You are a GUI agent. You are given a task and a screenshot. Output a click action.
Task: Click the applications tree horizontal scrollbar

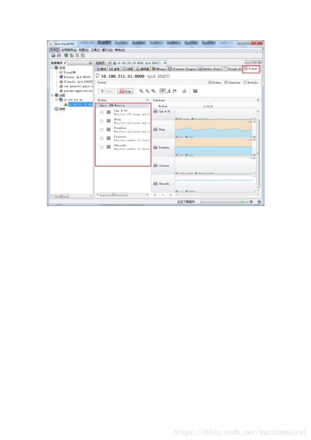pyautogui.click(x=71, y=196)
